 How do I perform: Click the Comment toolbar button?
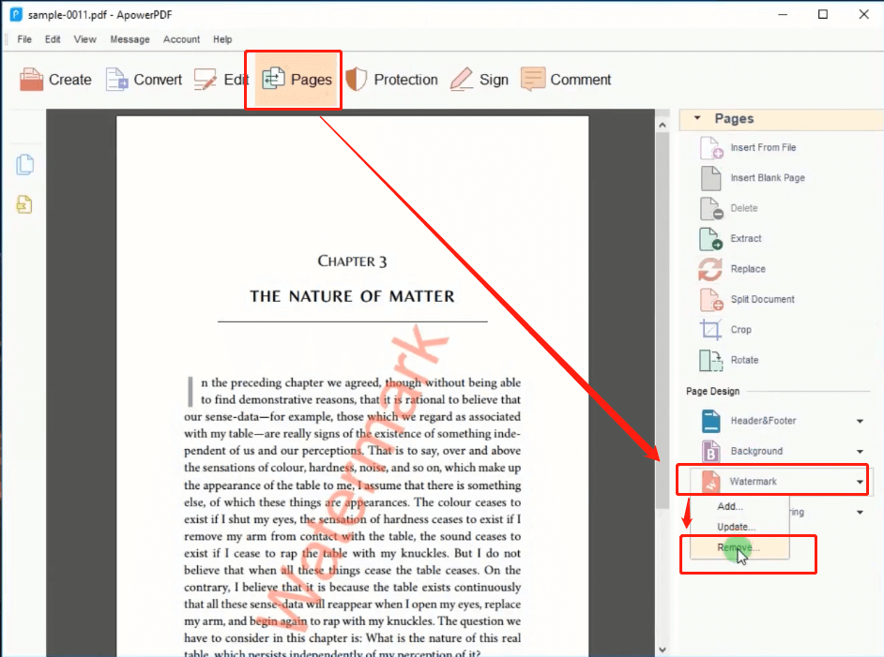click(x=566, y=80)
